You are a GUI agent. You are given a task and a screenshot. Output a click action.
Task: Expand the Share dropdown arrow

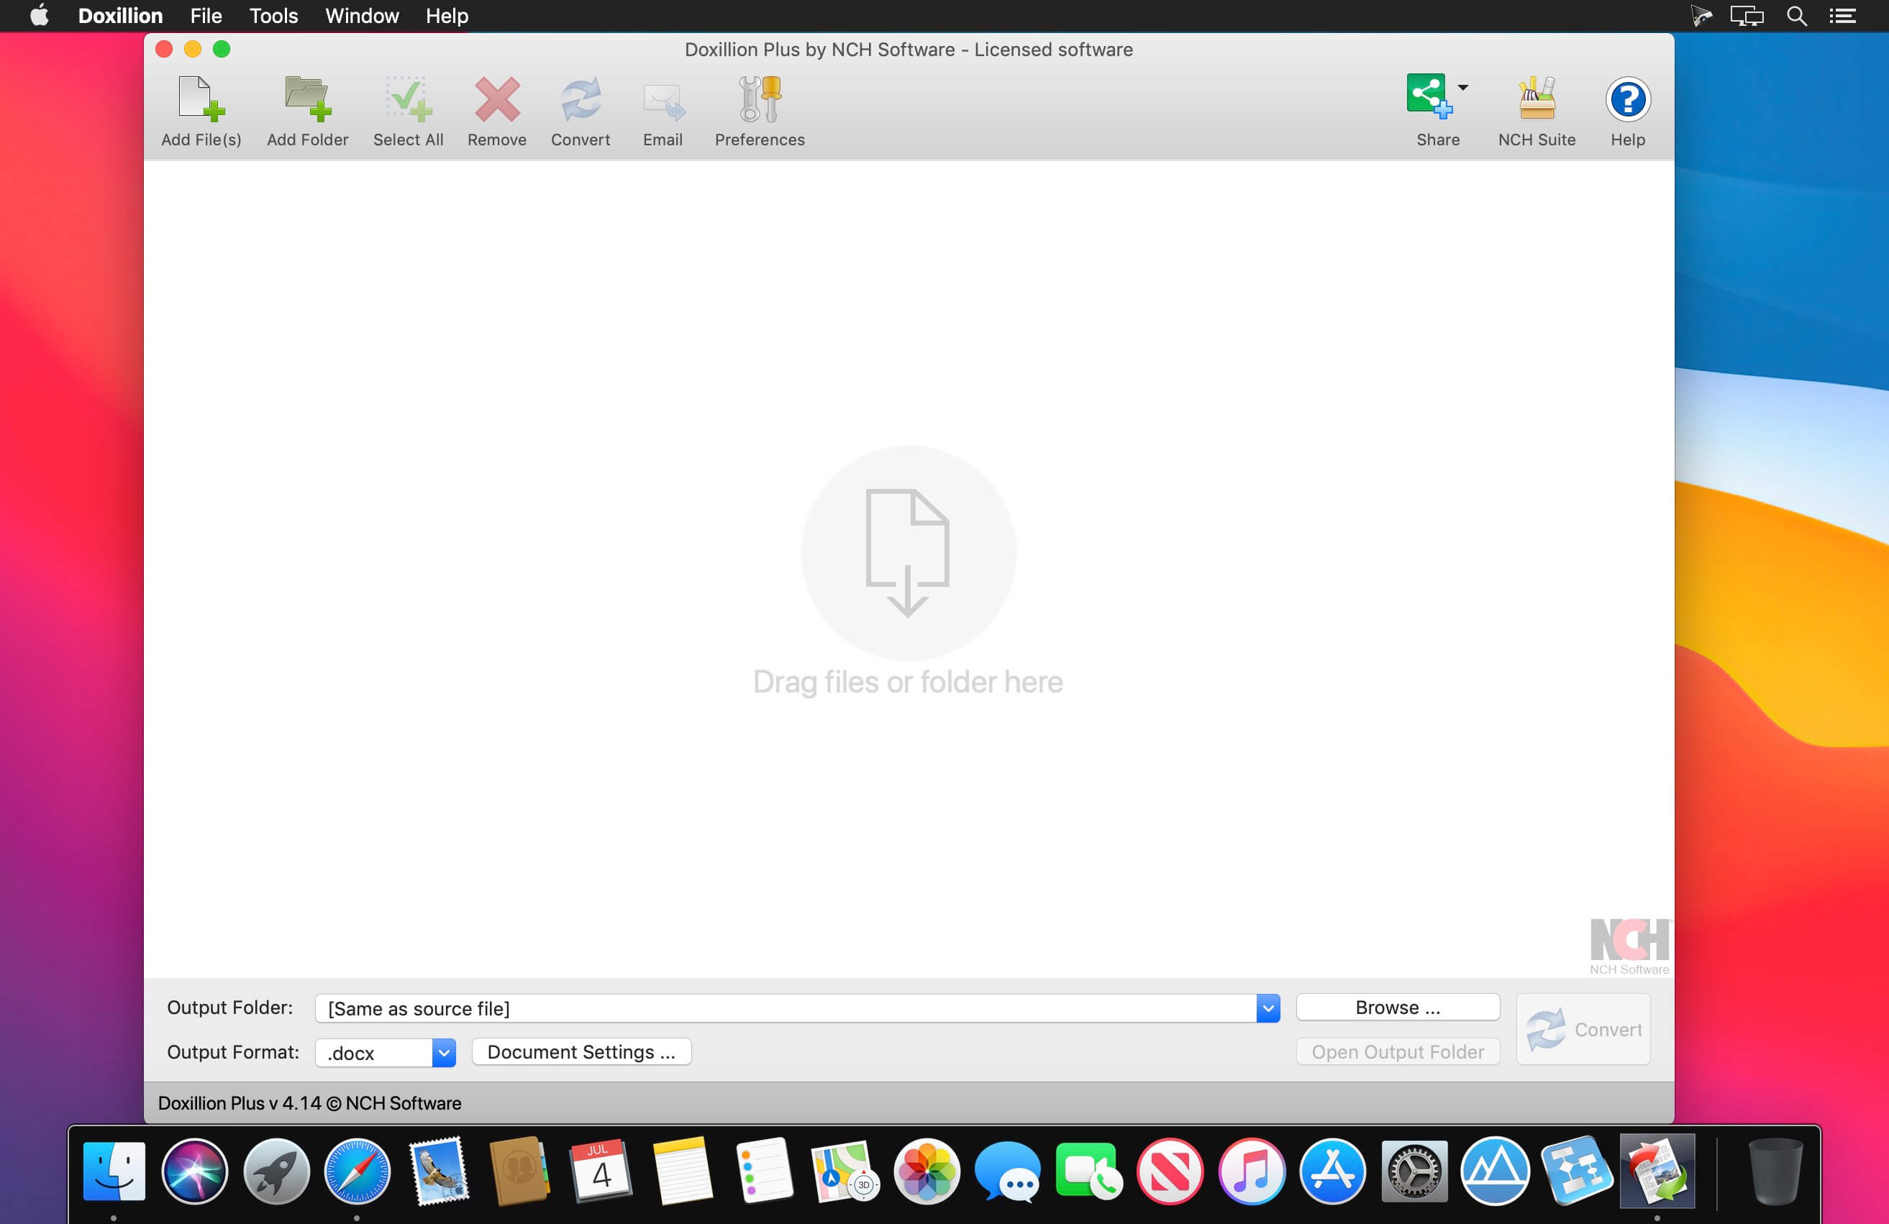[x=1462, y=87]
